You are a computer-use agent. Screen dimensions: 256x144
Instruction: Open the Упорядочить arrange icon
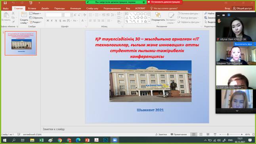(158, 15)
